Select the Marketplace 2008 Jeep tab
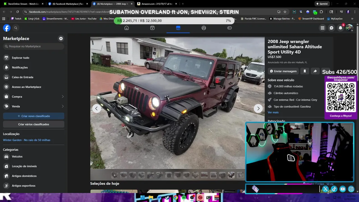 (x=112, y=4)
